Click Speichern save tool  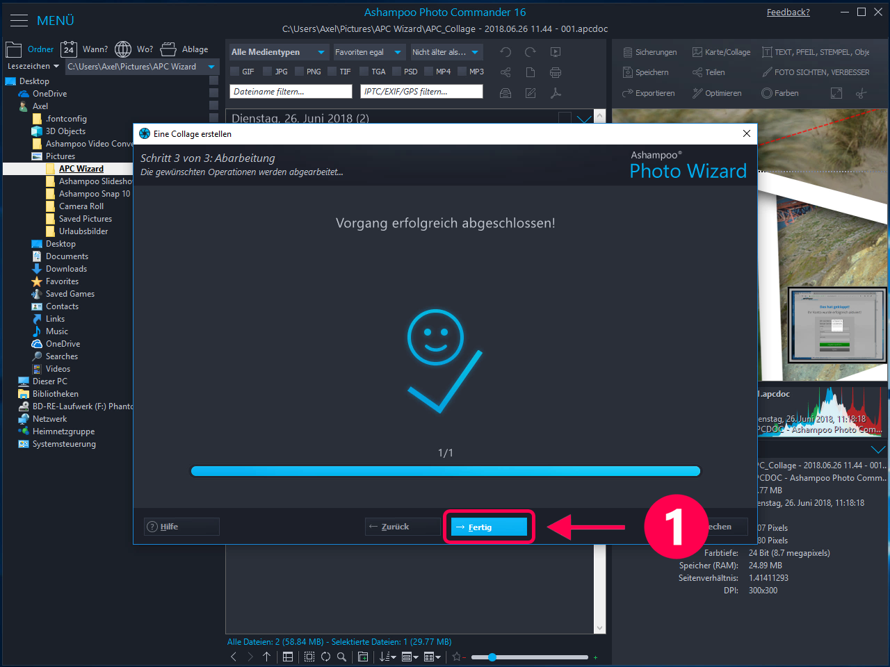pos(645,72)
